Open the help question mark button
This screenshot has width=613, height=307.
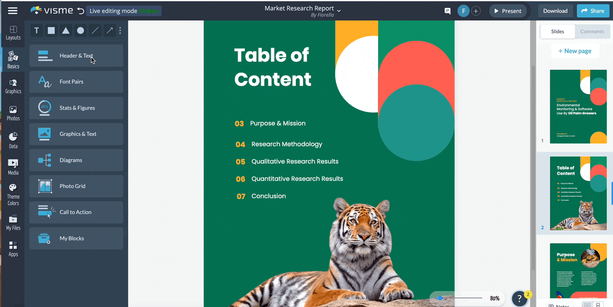[520, 298]
